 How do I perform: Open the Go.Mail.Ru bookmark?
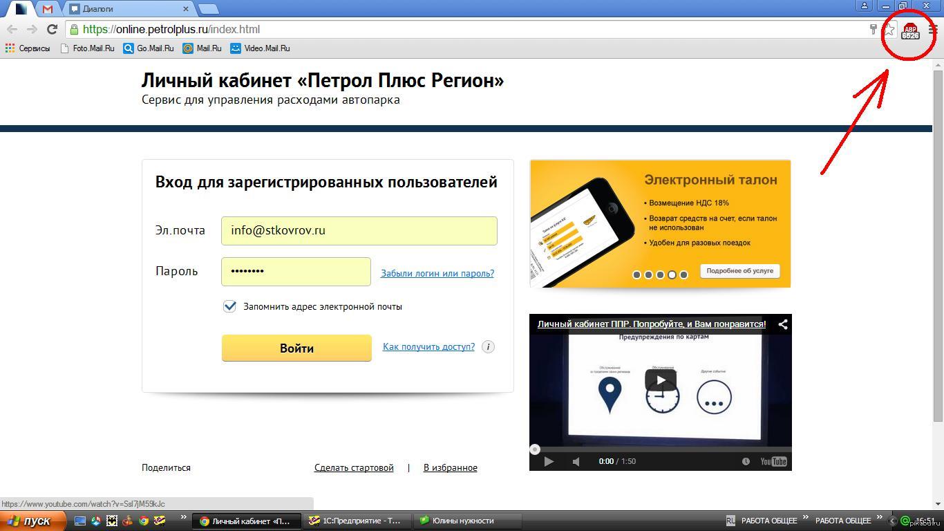[x=149, y=48]
